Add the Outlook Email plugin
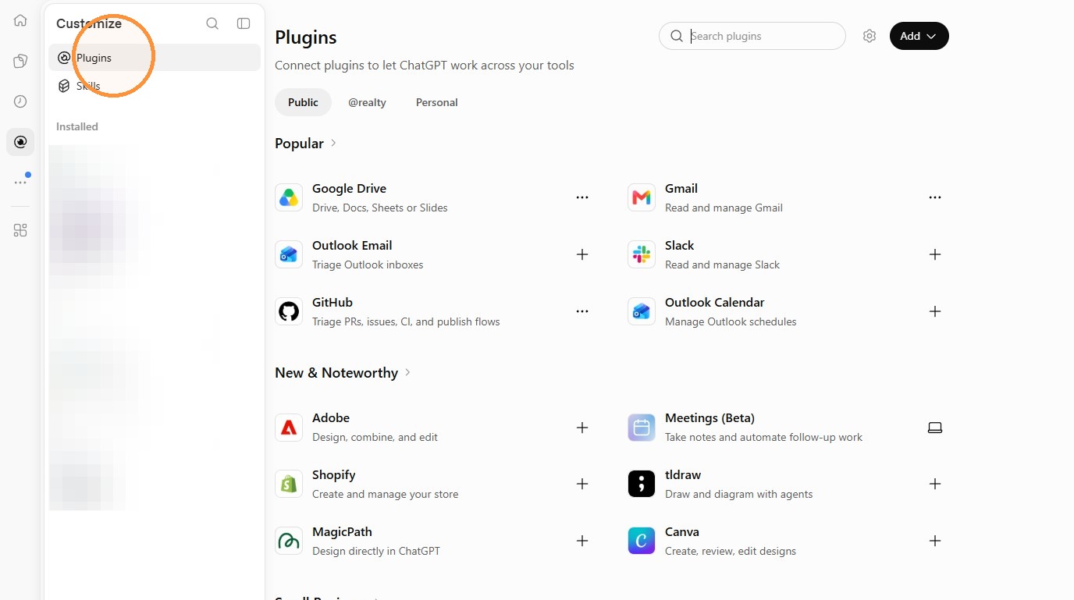This screenshot has width=1074, height=600. pyautogui.click(x=582, y=254)
